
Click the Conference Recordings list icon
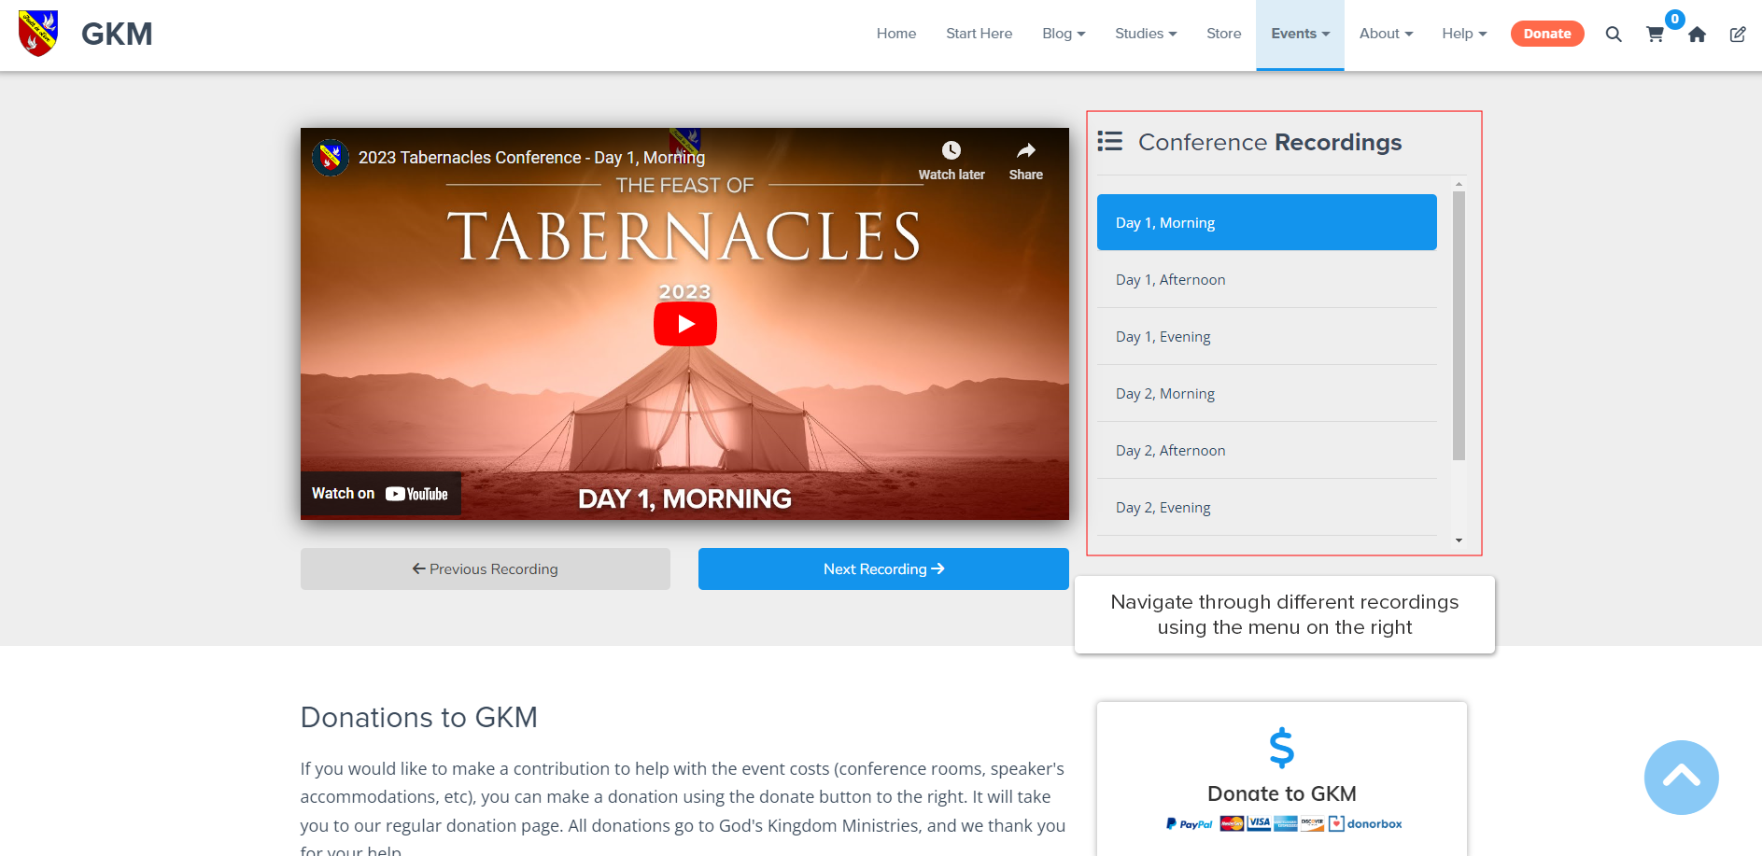click(1110, 141)
